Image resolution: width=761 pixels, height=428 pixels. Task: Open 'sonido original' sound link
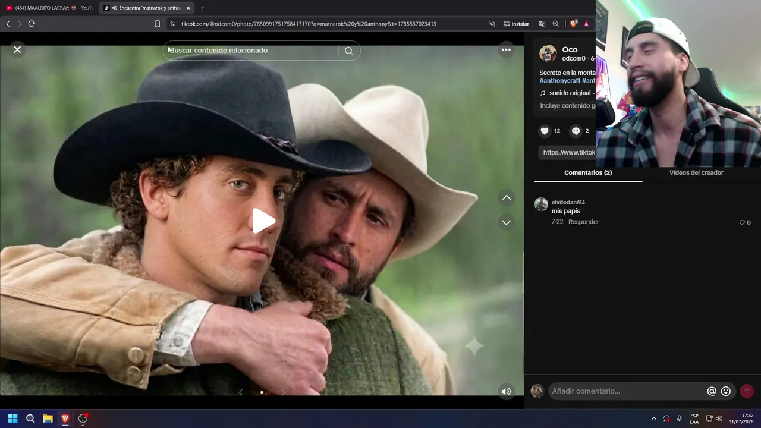(570, 93)
